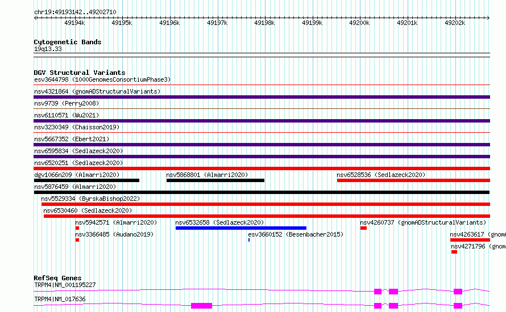Screen dimensions: 506x312
Task: Click the left arrowhead of the ruler
Action: tap(35, 18)
